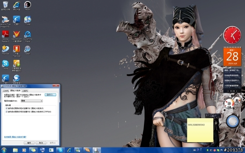Select the VeryCD.com desktop shortcut
Screen dimensions: 245x153
pos(16,36)
